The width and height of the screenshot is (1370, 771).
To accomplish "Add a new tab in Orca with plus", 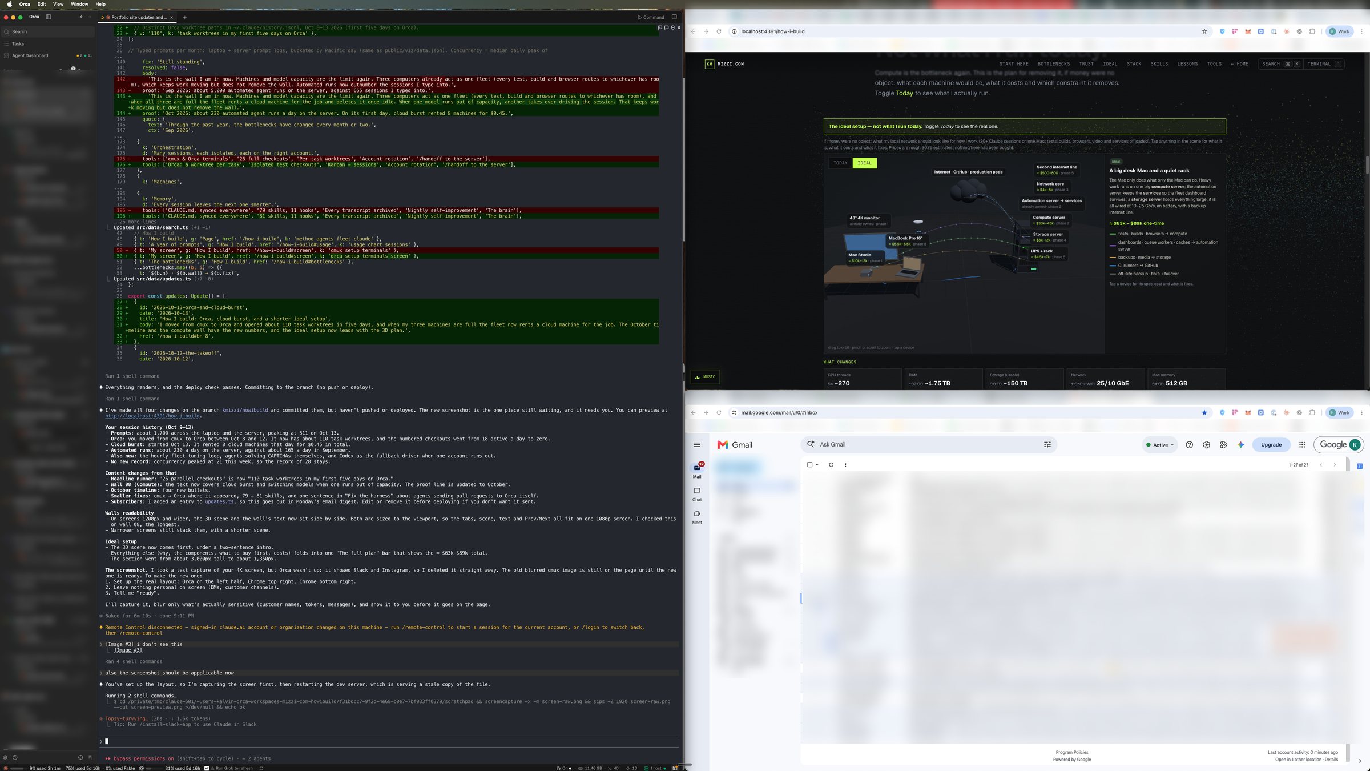I will pos(184,17).
